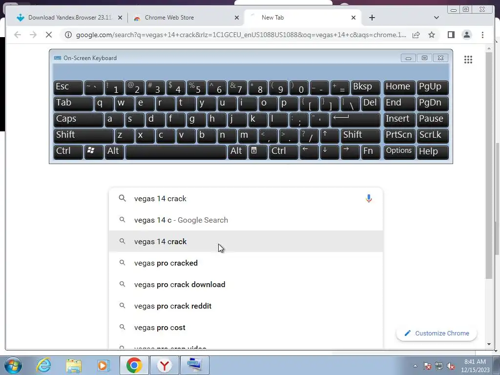
Task: Open Google apps grid icon
Action: click(x=468, y=59)
